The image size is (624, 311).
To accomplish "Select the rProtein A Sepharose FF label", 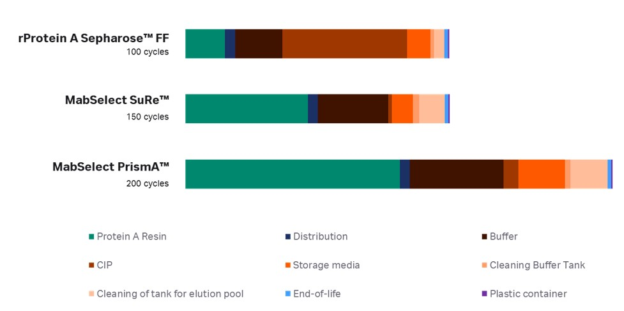I will 93,38.
